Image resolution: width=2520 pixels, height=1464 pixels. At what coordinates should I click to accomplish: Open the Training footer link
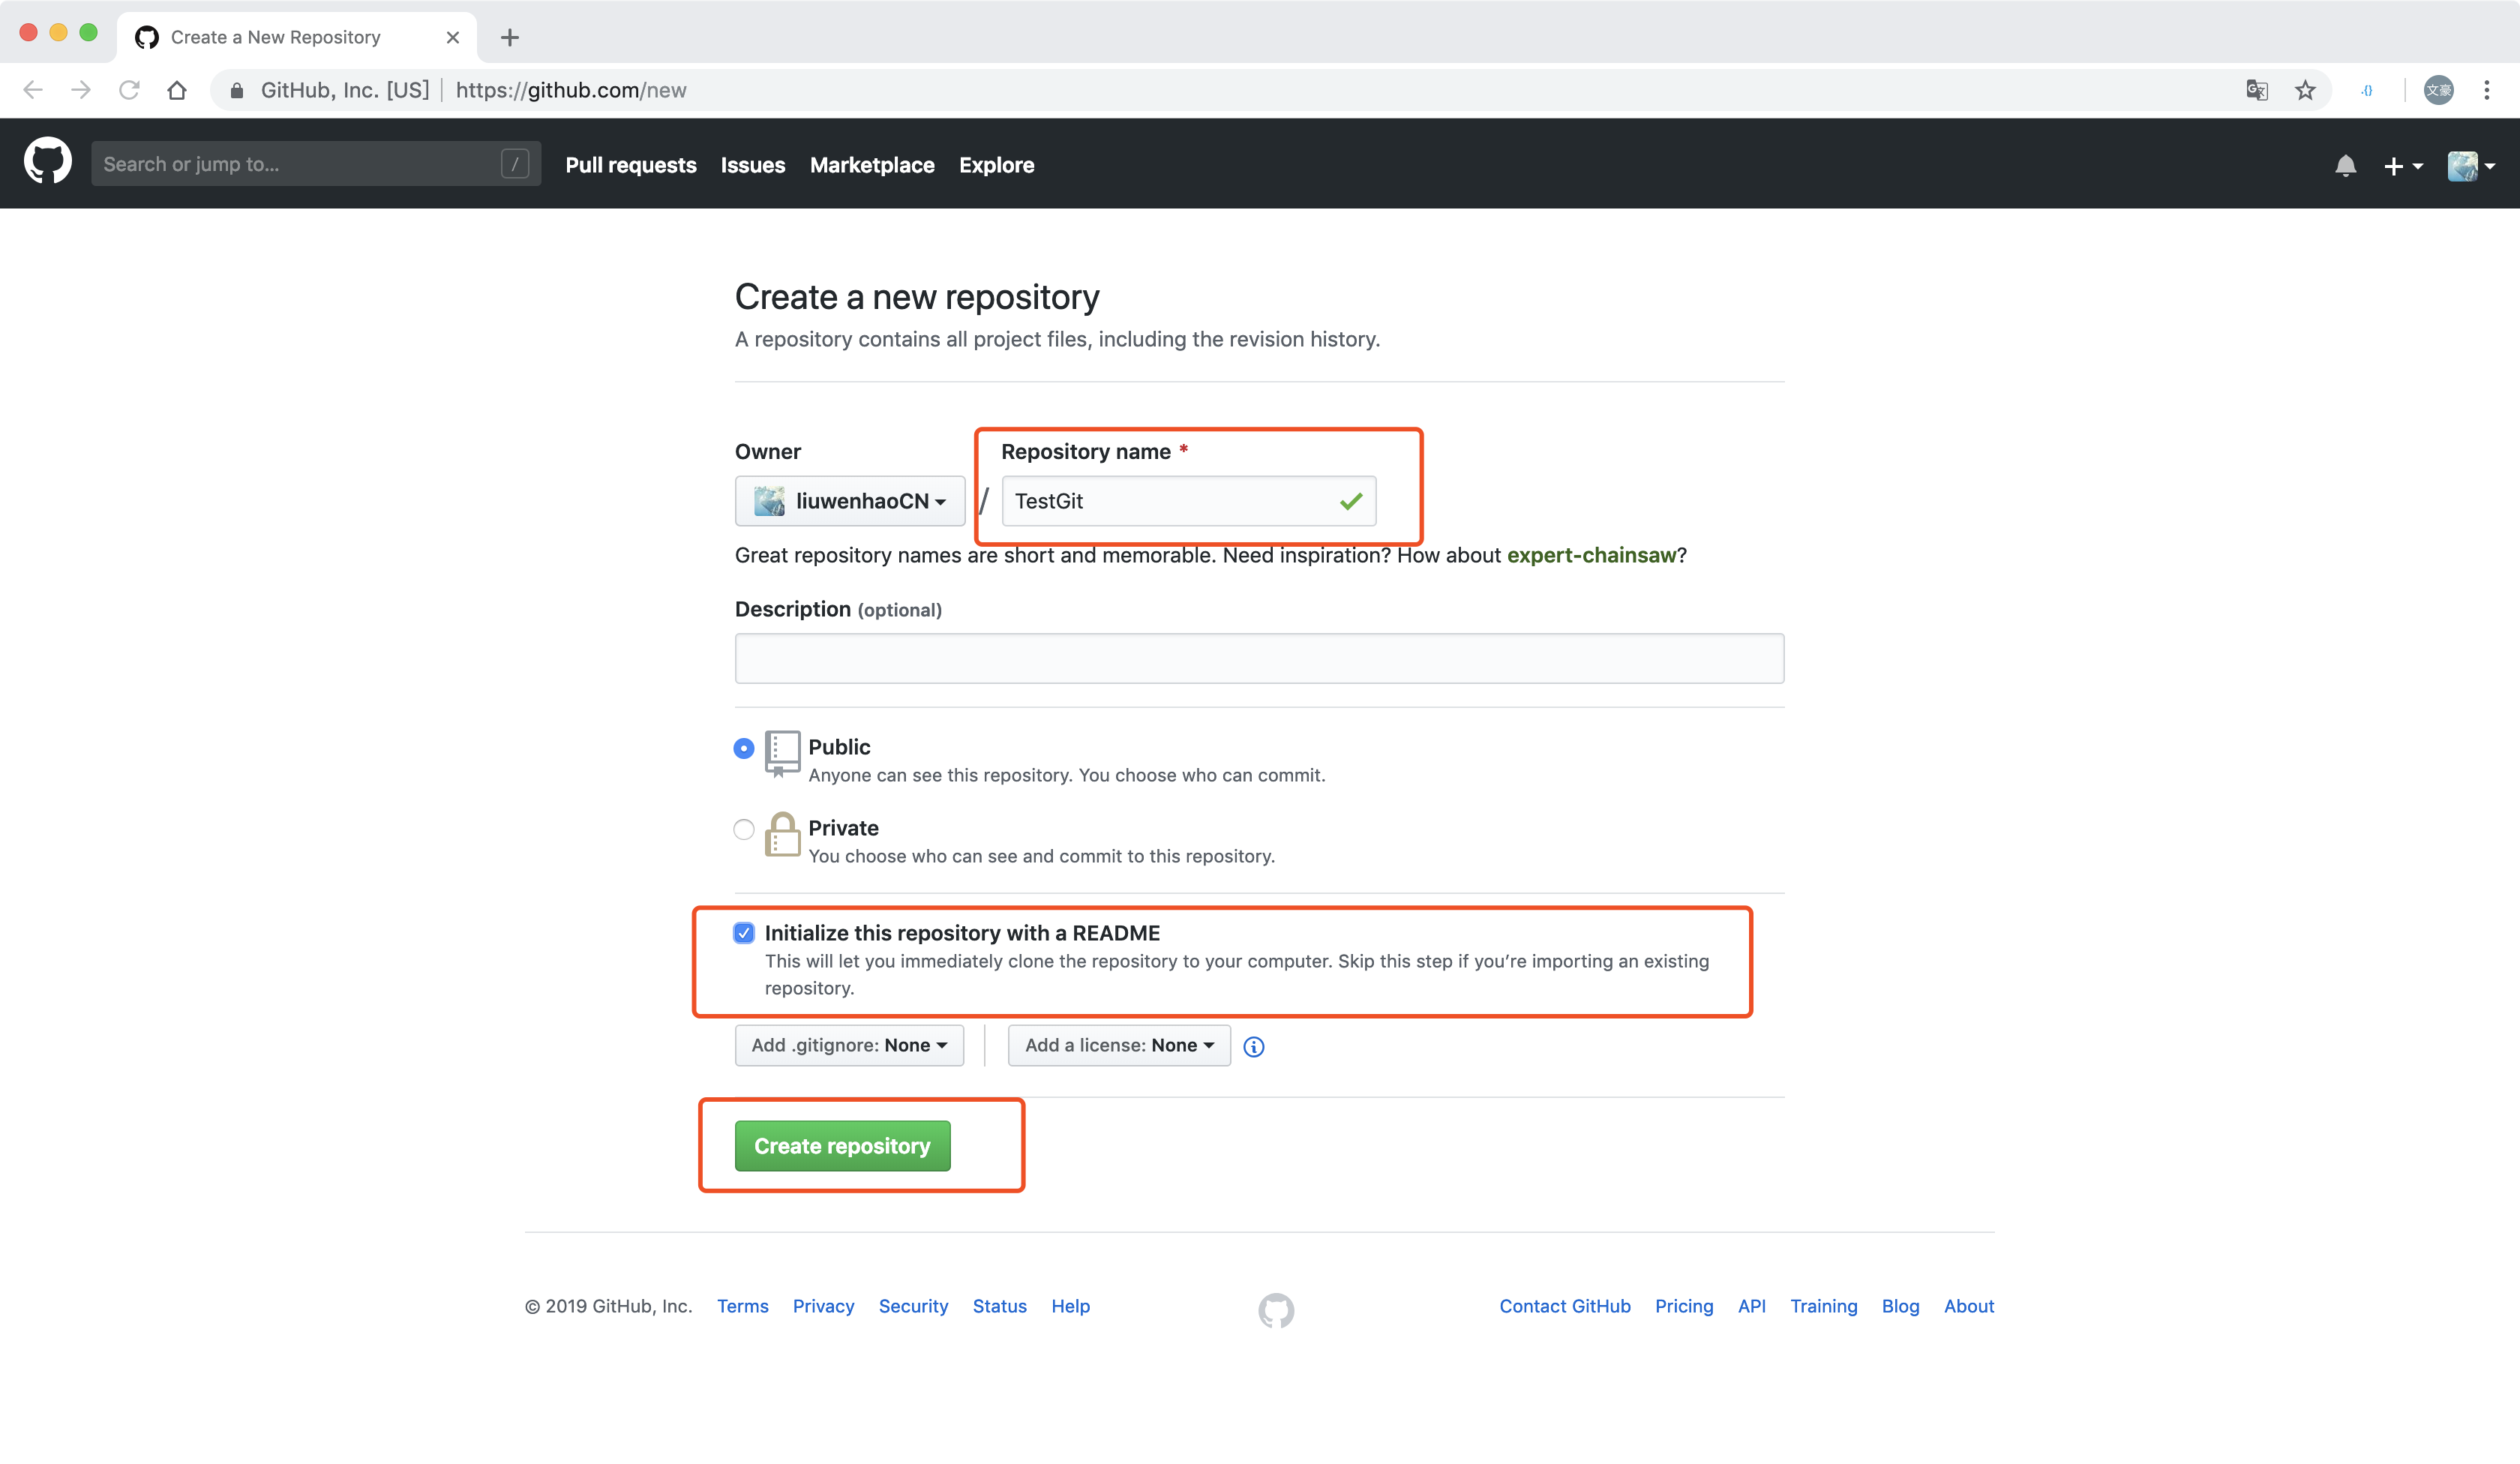pos(1824,1306)
